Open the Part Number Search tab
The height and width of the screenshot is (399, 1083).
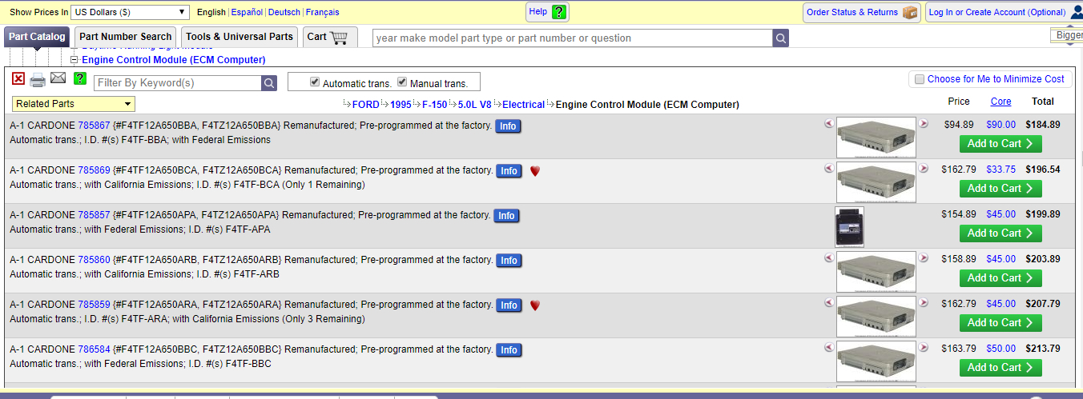[x=125, y=37]
